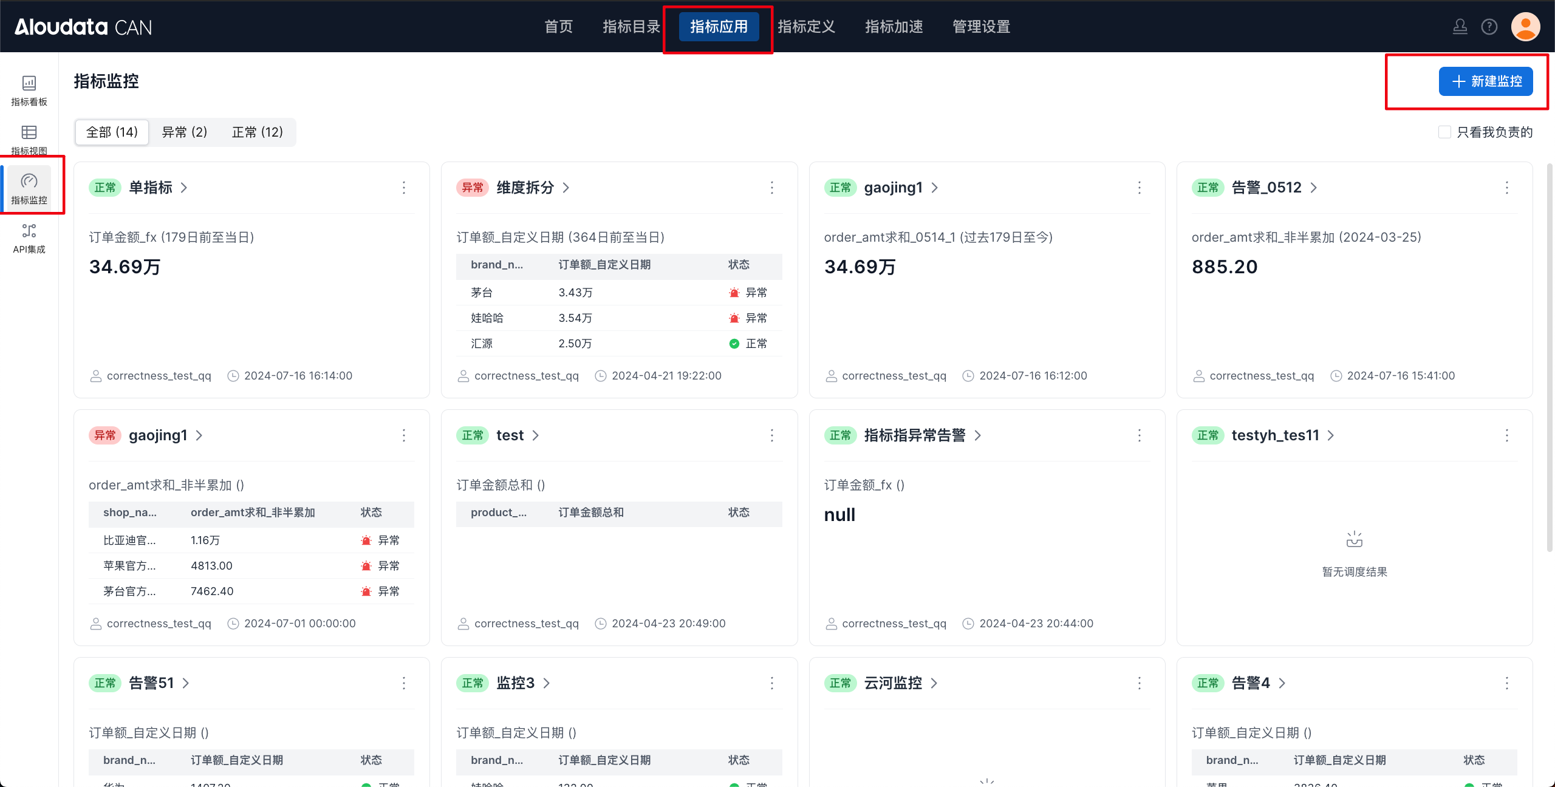Expand the 告警_0512 card chevron
This screenshot has width=1555, height=787.
coord(1314,188)
